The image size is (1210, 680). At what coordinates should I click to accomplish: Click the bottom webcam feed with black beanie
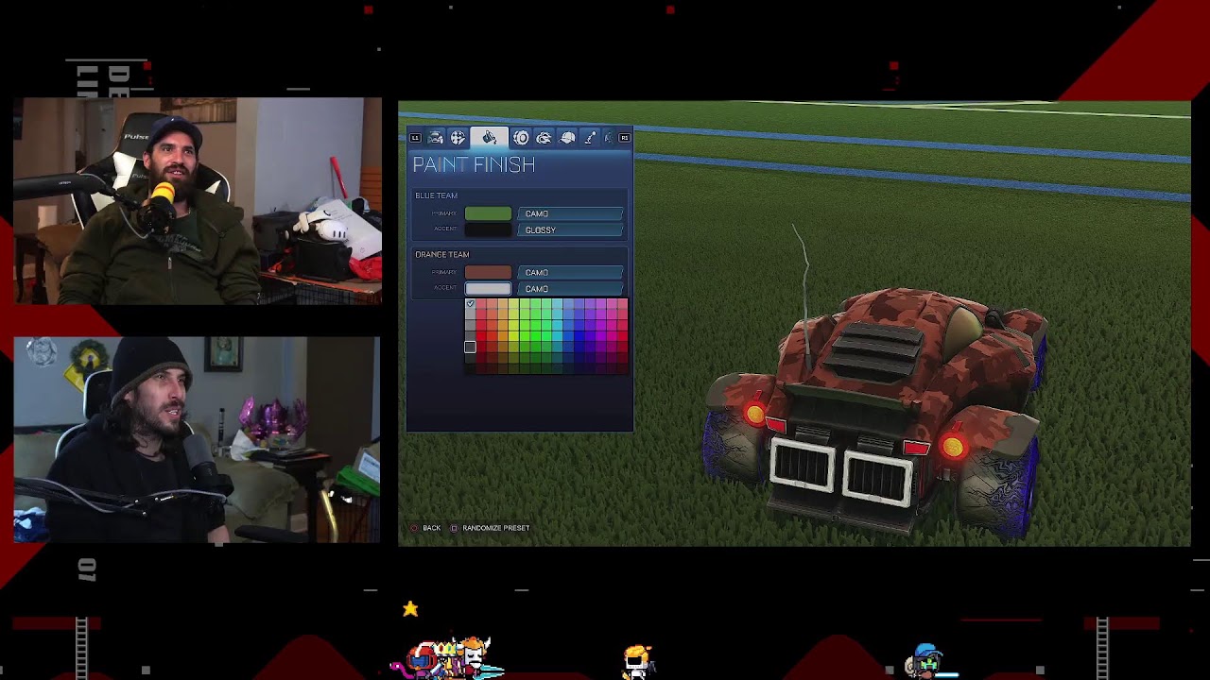[197, 440]
